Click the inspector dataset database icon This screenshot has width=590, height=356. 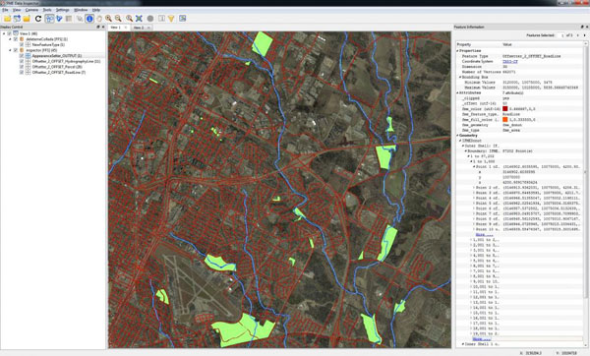tap(22, 50)
